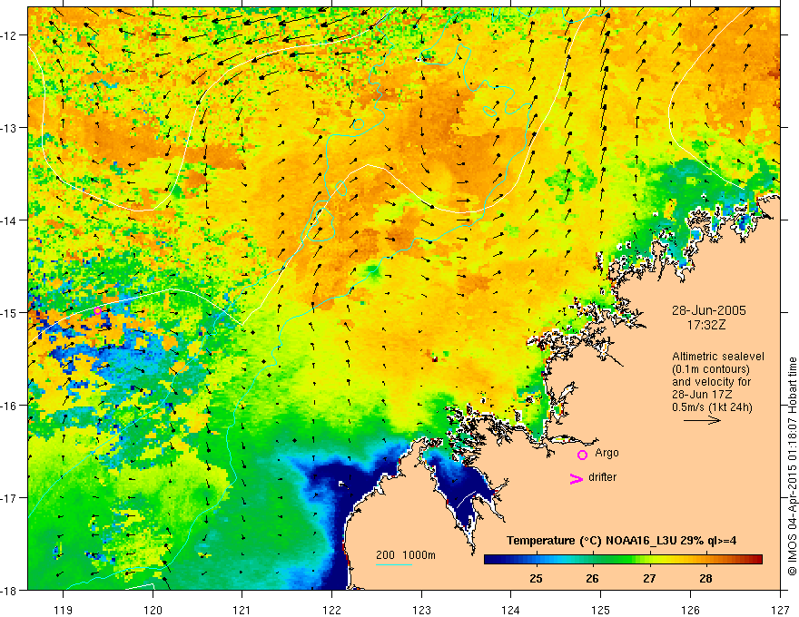Click the 'drifter' legend label
Image resolution: width=799 pixels, height=617 pixels.
(x=602, y=477)
